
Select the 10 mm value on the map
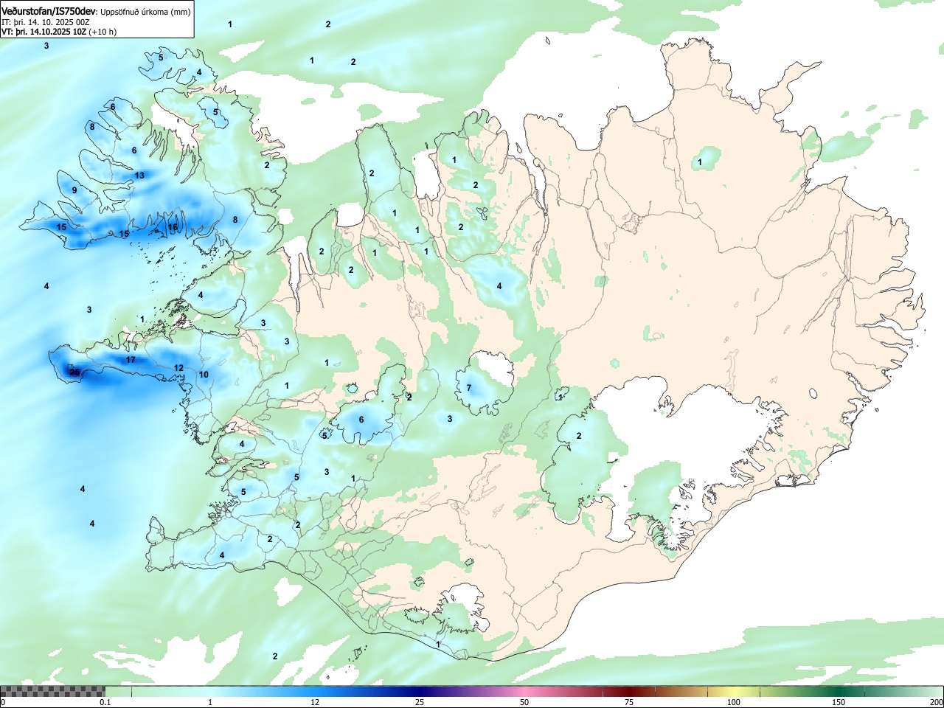(204, 375)
